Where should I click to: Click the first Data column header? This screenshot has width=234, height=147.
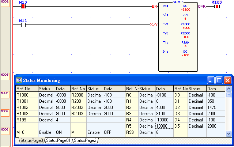(x=63, y=88)
